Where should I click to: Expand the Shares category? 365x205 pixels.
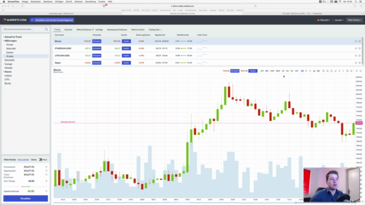7,72
